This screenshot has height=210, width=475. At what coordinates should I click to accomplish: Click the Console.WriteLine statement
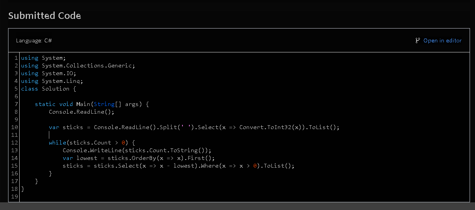click(137, 150)
